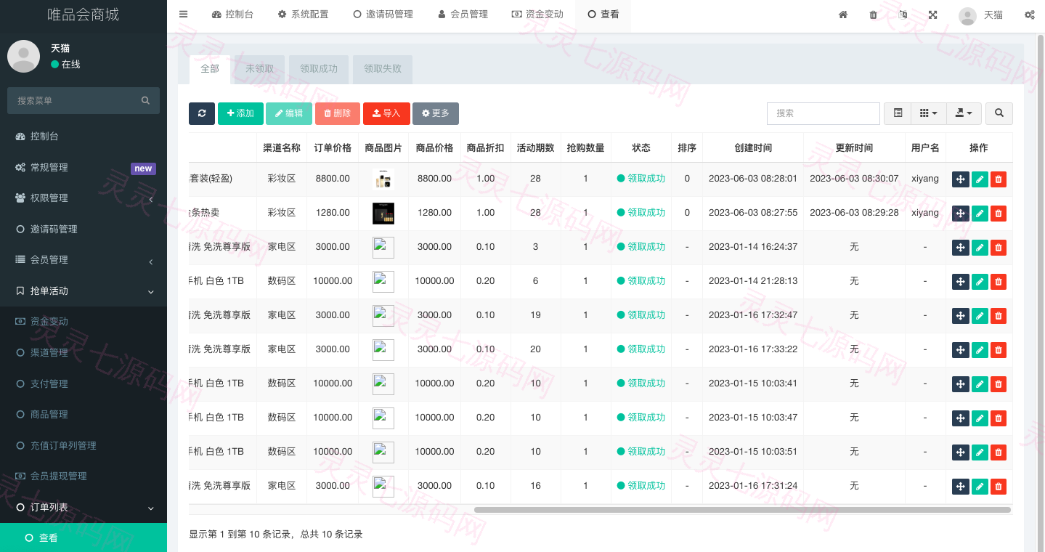Click the 编辑 toolbar button
This screenshot has height=552, width=1045.
coord(289,113)
